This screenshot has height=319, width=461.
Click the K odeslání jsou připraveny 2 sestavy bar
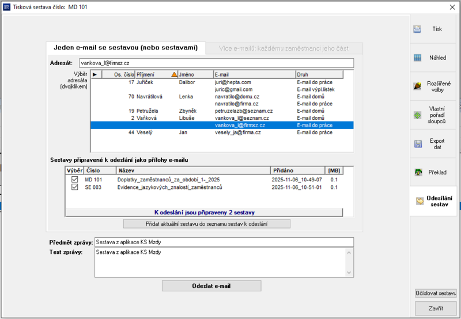click(205, 212)
